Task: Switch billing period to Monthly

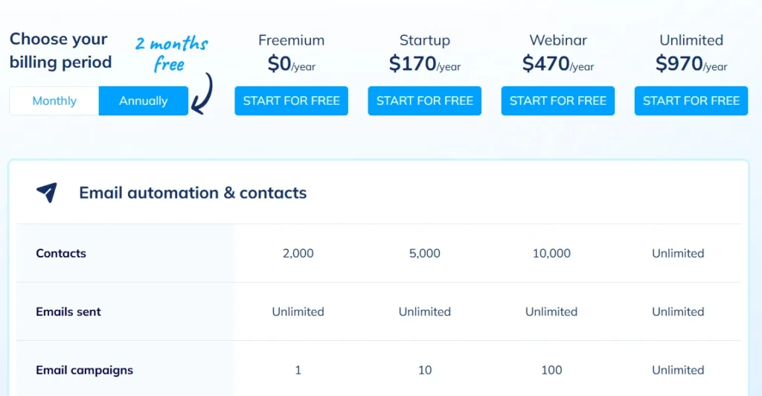Action: click(x=54, y=101)
